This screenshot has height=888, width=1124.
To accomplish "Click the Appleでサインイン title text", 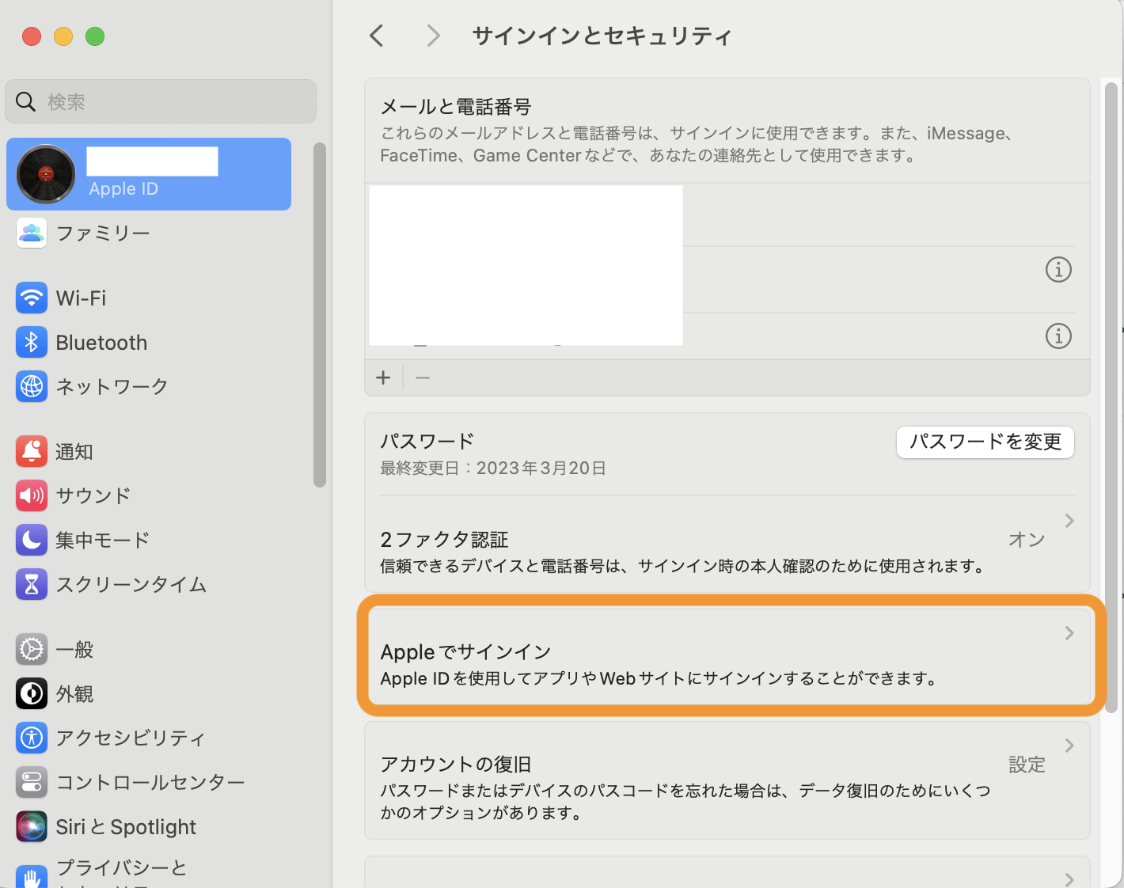I will point(465,652).
